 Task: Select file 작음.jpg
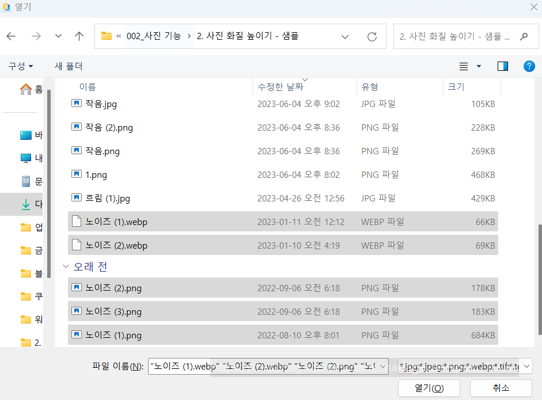283,104
